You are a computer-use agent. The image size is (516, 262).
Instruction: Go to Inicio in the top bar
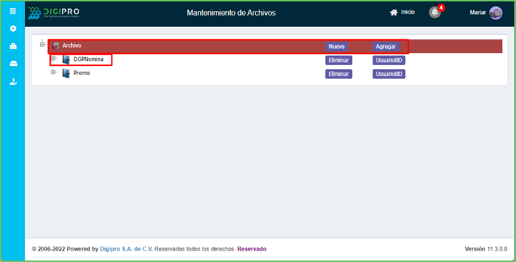[402, 12]
